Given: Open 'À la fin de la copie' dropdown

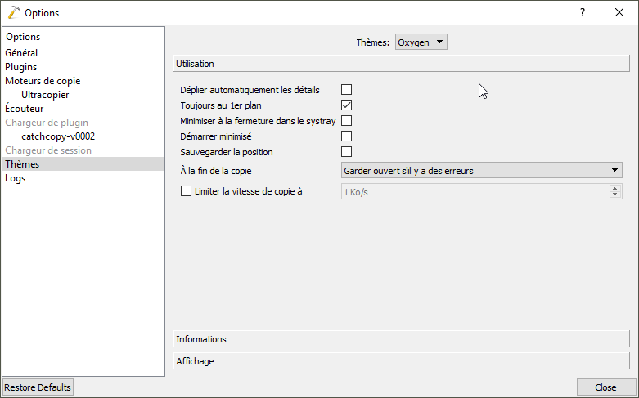Looking at the screenshot, I should pyautogui.click(x=481, y=170).
